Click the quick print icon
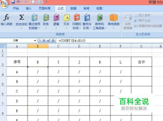 39,2
